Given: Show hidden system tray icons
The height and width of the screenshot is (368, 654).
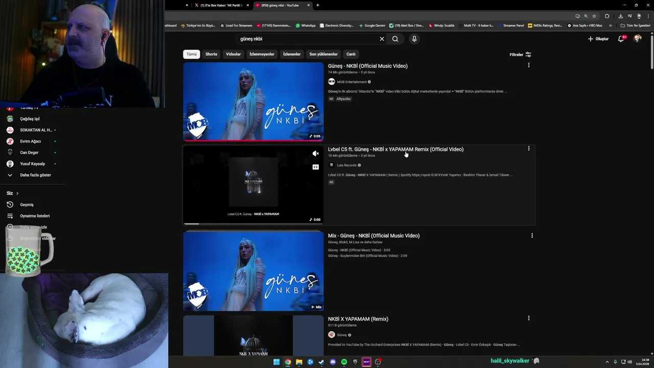Looking at the screenshot, I should click(x=607, y=362).
